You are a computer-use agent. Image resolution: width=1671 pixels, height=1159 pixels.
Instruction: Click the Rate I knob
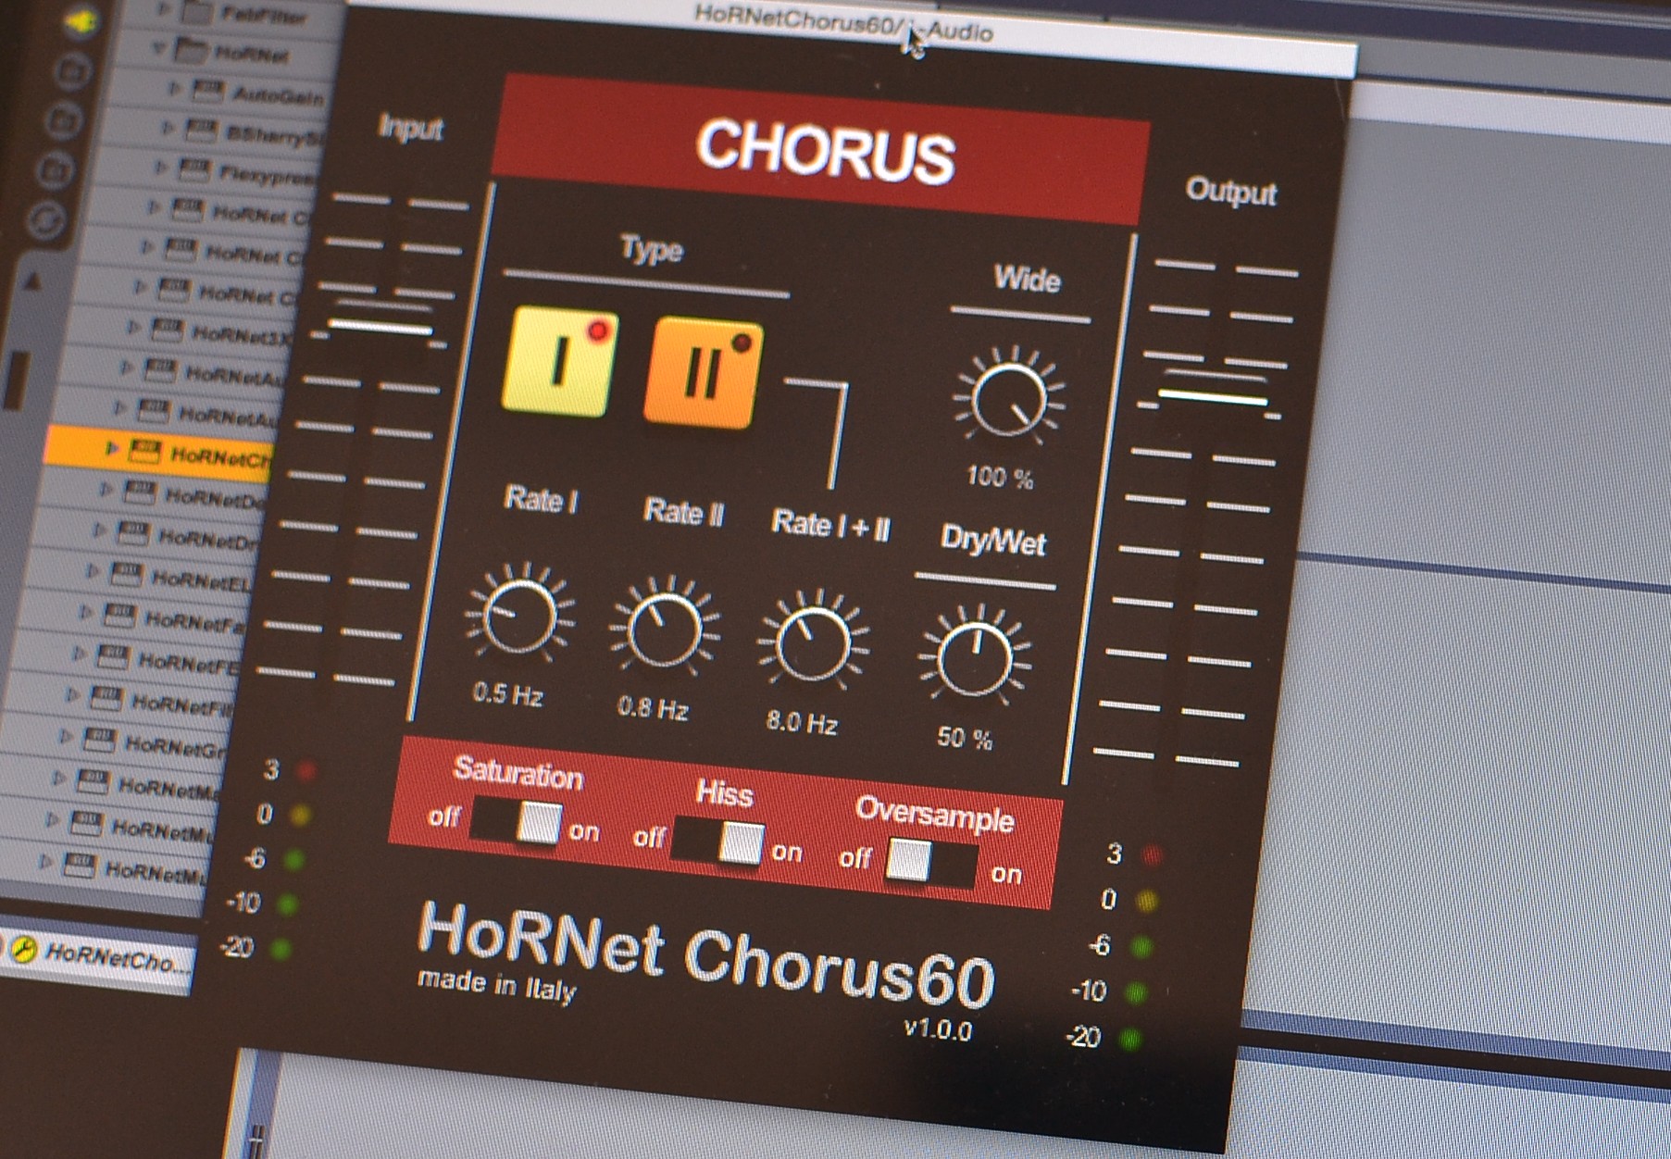(519, 617)
